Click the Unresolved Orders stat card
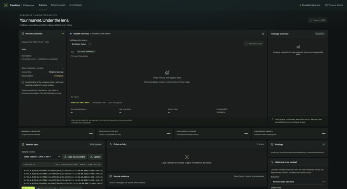 [x=290, y=133]
